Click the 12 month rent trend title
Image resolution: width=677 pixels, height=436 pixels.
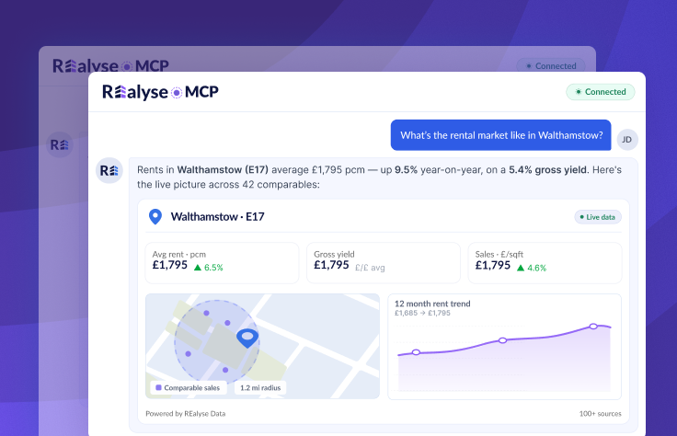pyautogui.click(x=432, y=304)
